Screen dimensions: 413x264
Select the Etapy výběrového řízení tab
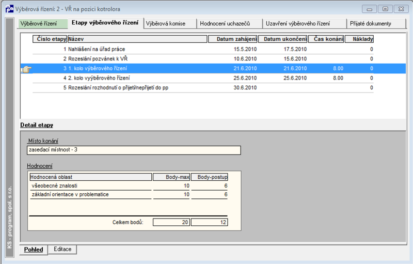tap(105, 23)
